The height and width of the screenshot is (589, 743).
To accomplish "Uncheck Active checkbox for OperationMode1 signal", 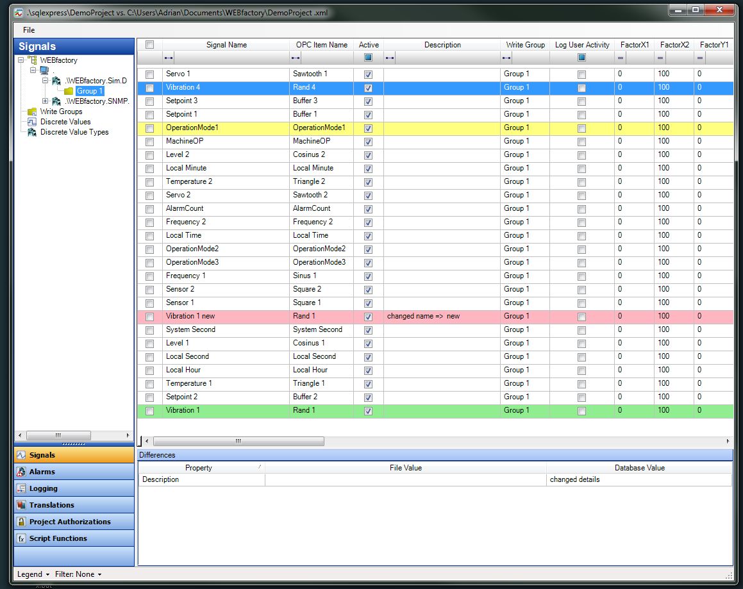I will [368, 128].
